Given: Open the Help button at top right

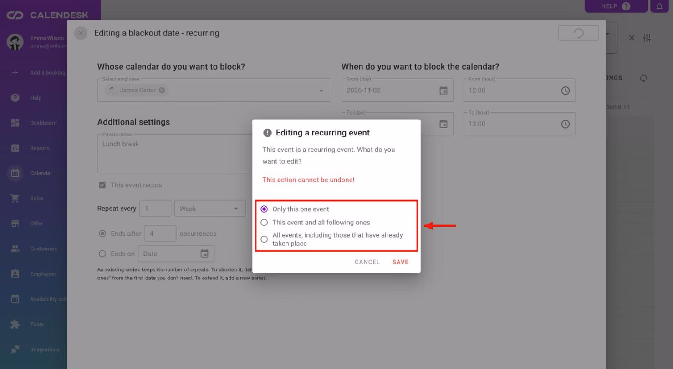Looking at the screenshot, I should click(x=616, y=6).
